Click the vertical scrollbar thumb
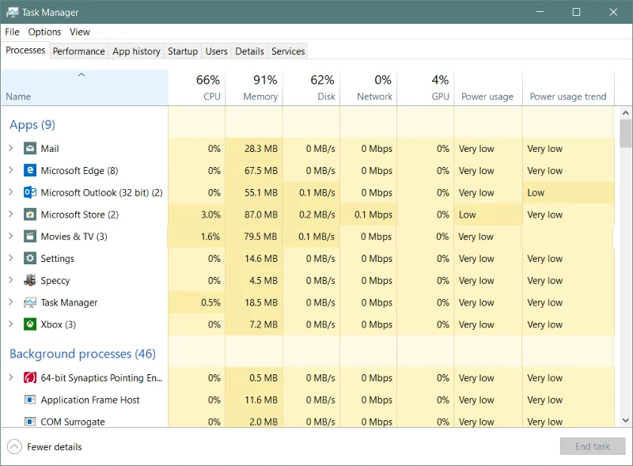633x466 pixels. coord(625,134)
